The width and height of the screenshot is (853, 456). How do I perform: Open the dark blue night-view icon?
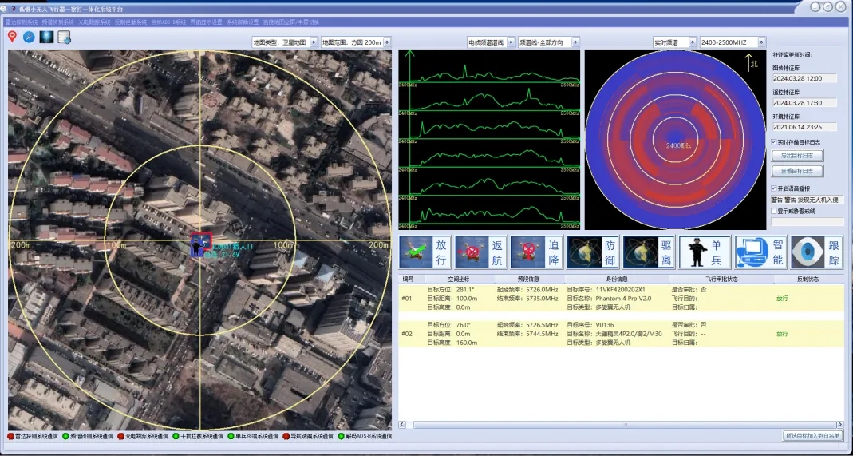[x=47, y=37]
